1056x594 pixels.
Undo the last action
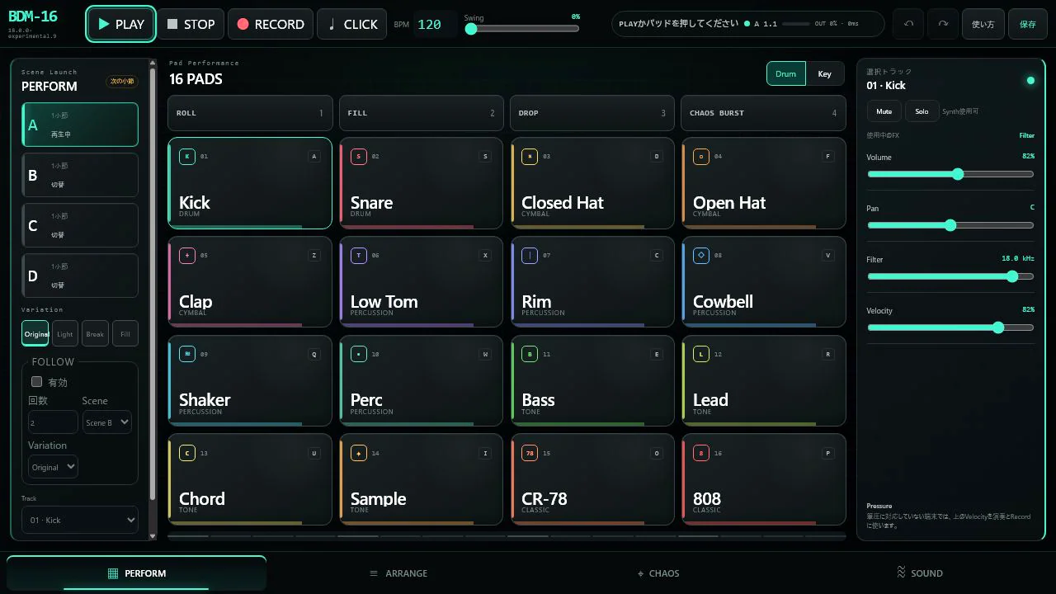pyautogui.click(x=908, y=24)
